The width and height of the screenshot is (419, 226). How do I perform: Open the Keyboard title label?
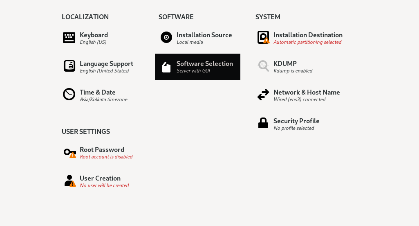tap(94, 35)
